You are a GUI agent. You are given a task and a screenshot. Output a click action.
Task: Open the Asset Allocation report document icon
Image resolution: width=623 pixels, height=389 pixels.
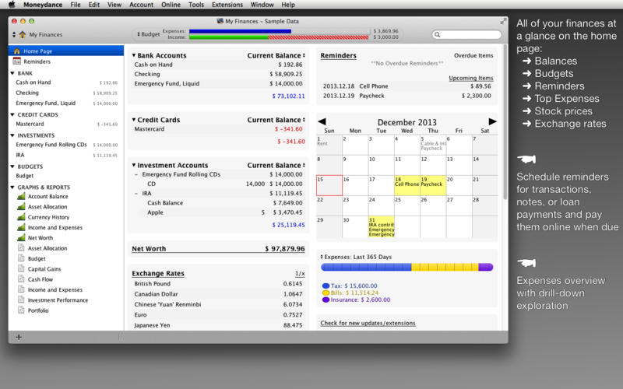click(22, 247)
